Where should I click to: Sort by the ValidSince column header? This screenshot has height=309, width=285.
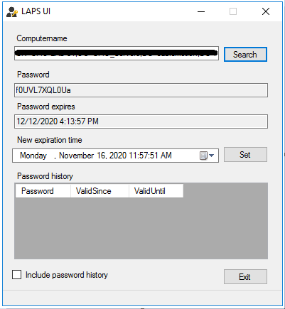(100, 191)
